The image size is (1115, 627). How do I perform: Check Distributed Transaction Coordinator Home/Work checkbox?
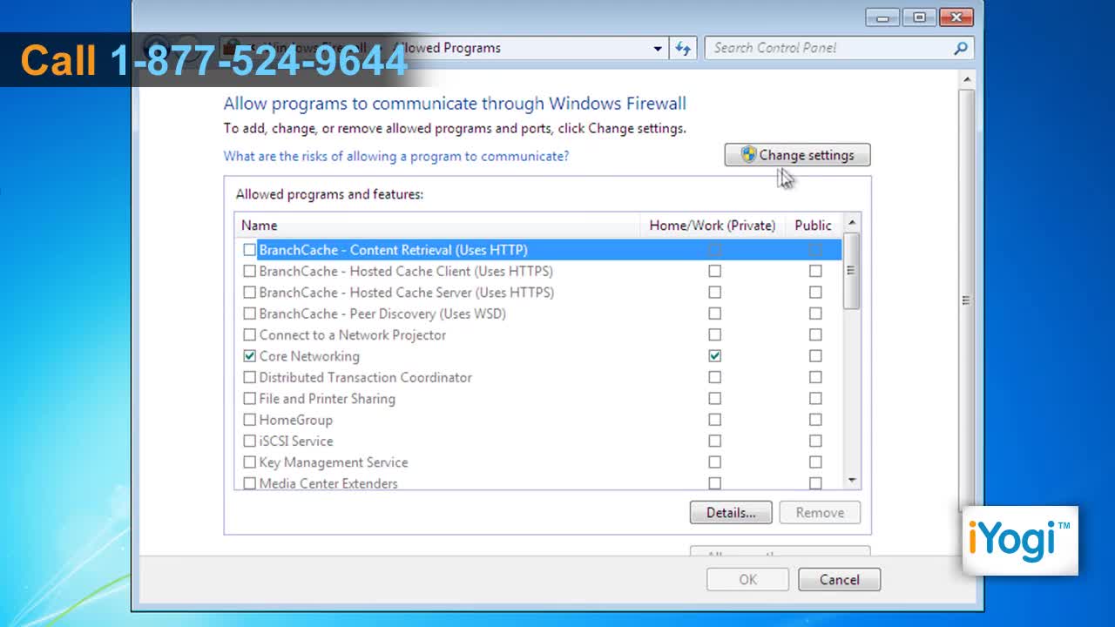(x=714, y=378)
